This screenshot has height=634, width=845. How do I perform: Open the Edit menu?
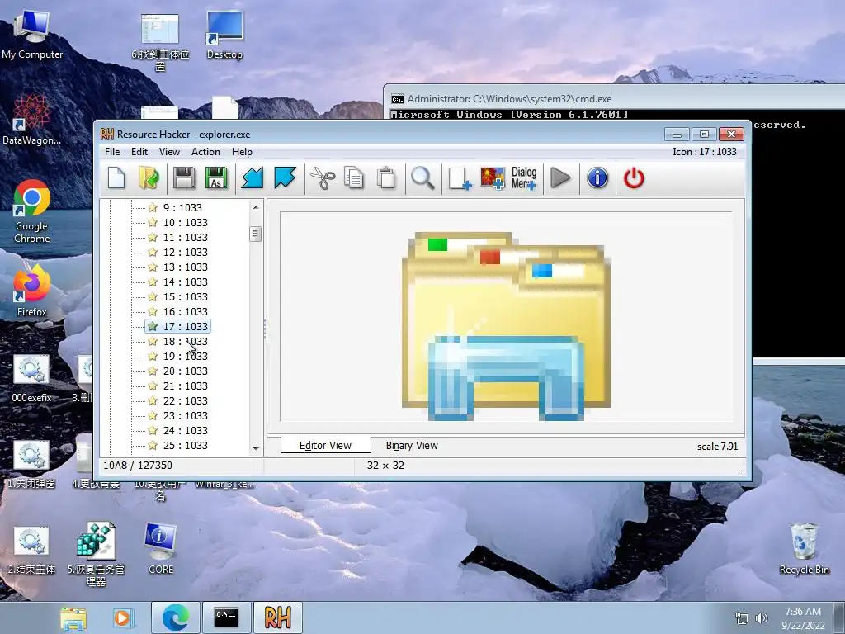click(139, 152)
